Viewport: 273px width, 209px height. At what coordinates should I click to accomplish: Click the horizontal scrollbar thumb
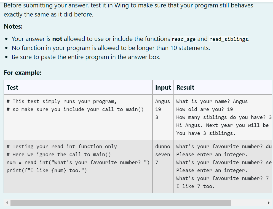(x=121, y=203)
